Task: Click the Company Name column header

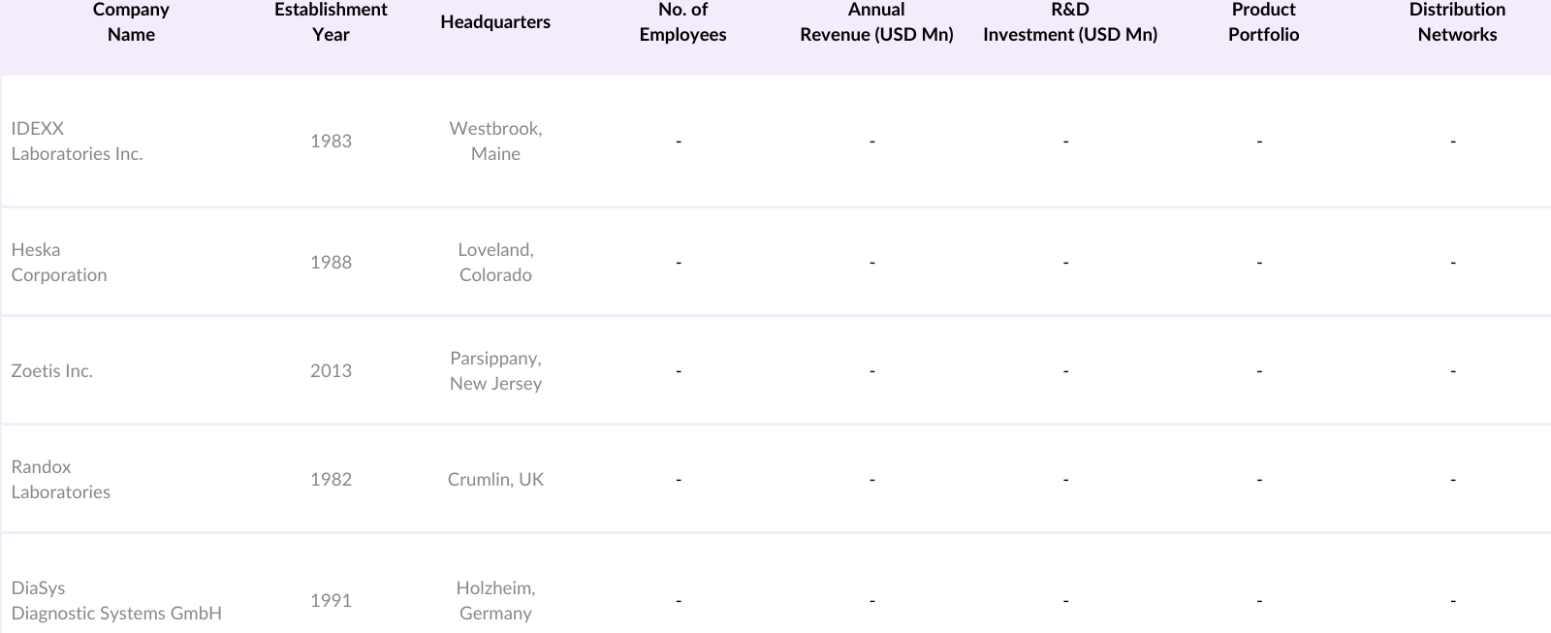Action: (131, 22)
